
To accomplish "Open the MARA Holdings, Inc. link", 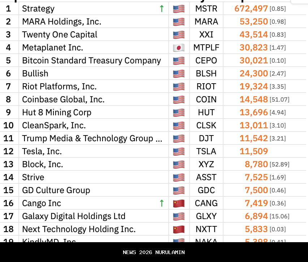I will click(62, 22).
